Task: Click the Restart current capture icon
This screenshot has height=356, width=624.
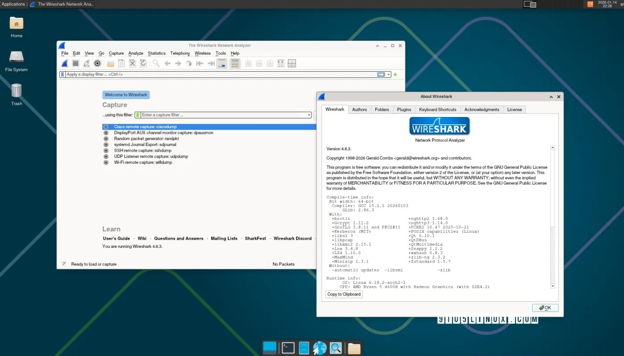Action: (x=86, y=63)
